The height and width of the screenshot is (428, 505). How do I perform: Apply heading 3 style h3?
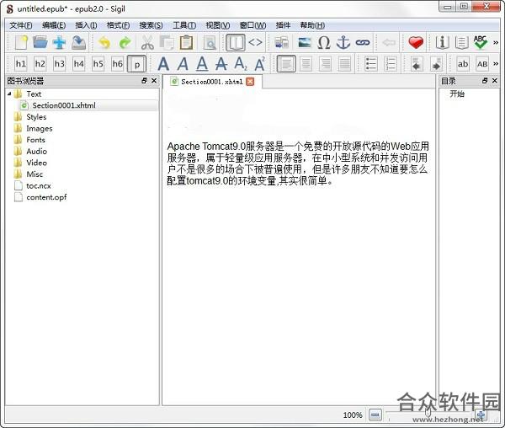[60, 64]
